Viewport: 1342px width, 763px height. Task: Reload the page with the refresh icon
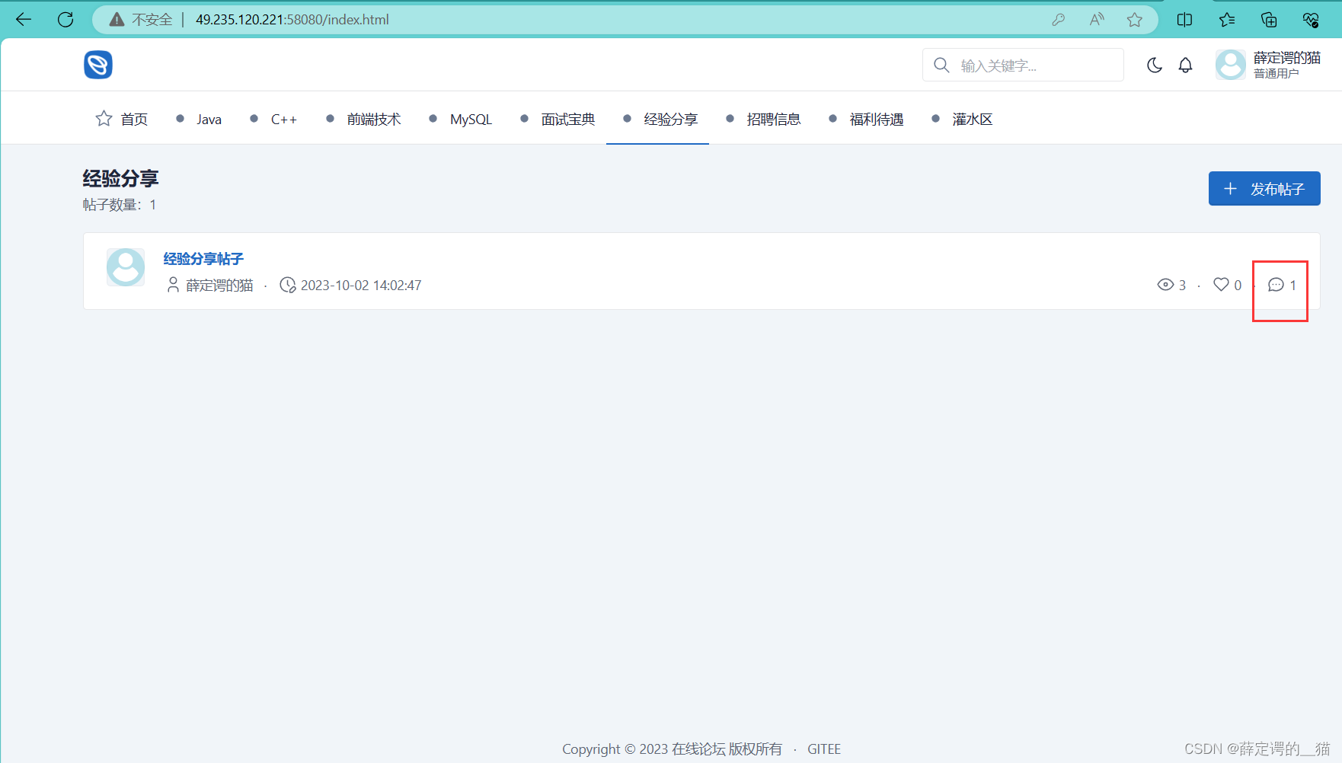[x=66, y=20]
